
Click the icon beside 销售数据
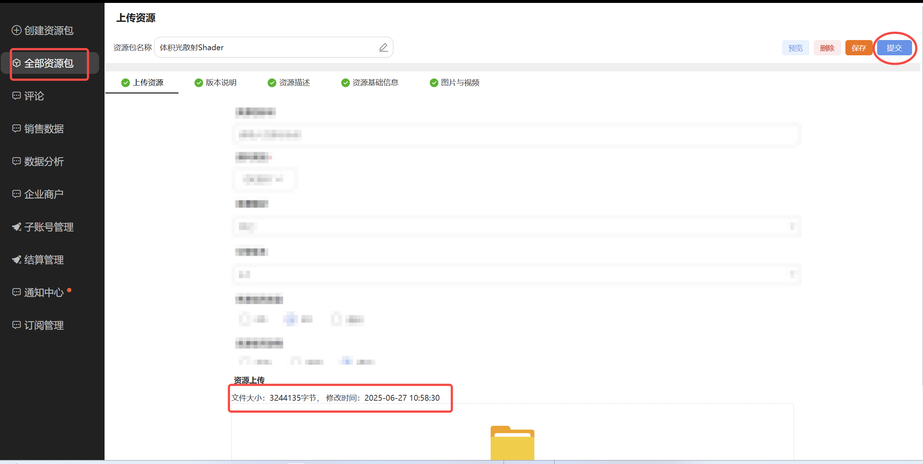(x=16, y=128)
